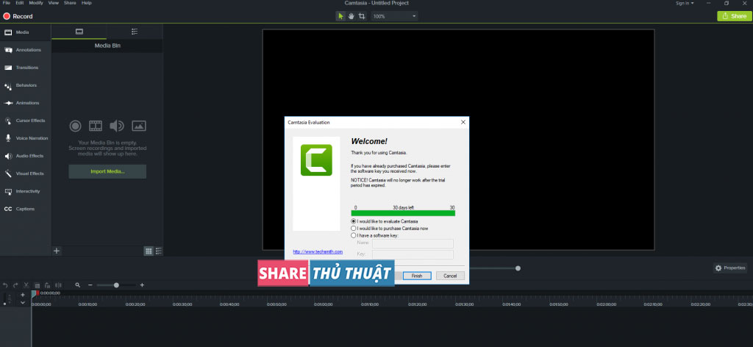Open the 100% canvas zoom dropdown
The image size is (753, 347).
(394, 16)
